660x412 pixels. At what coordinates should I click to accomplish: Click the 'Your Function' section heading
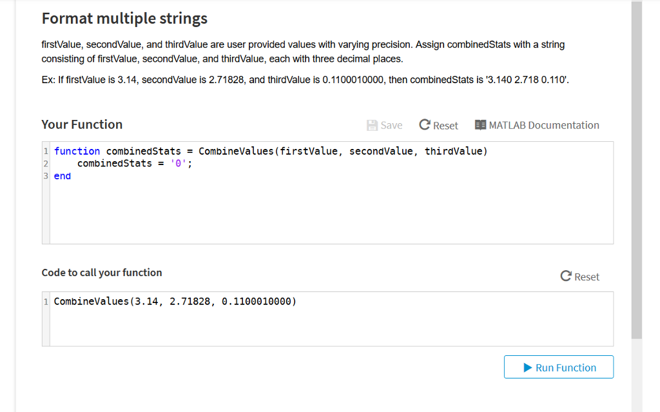[82, 124]
